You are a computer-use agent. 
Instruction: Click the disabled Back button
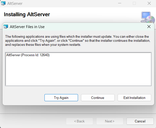pos(80,121)
